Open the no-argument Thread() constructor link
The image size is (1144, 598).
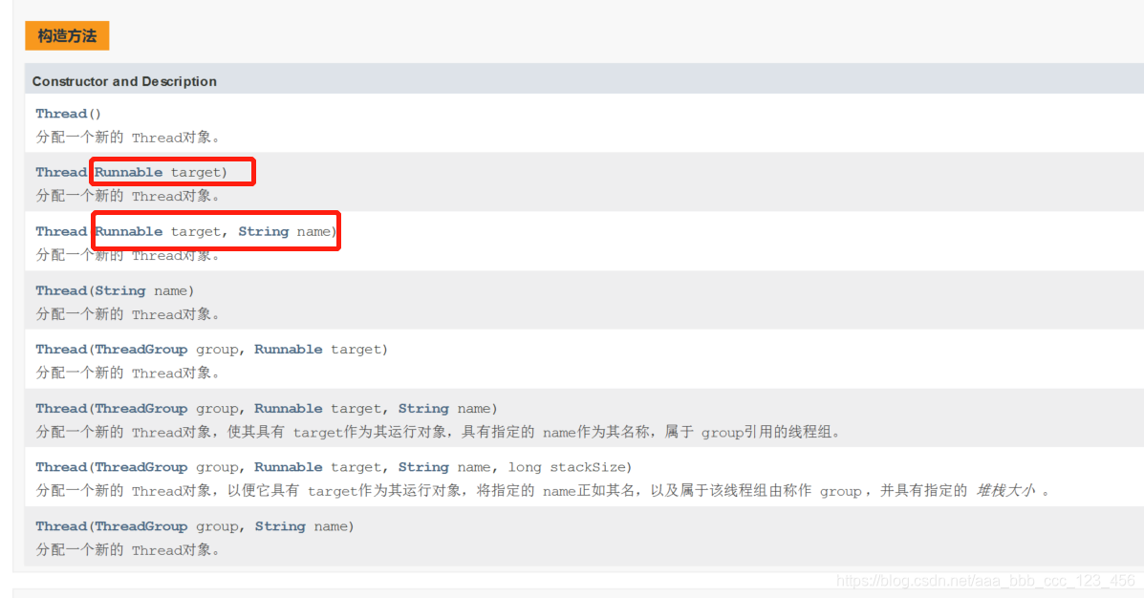(61, 114)
